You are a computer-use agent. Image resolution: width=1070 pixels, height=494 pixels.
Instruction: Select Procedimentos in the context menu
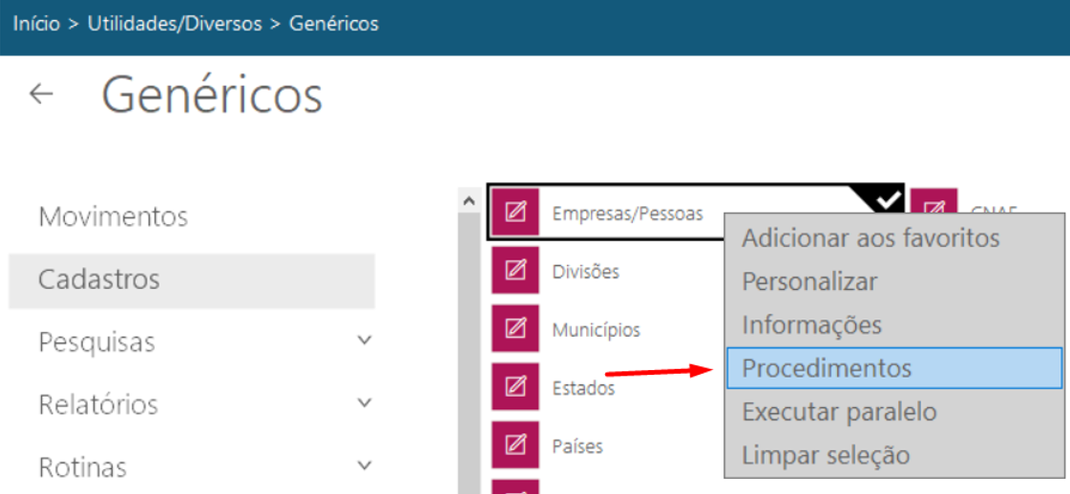893,368
